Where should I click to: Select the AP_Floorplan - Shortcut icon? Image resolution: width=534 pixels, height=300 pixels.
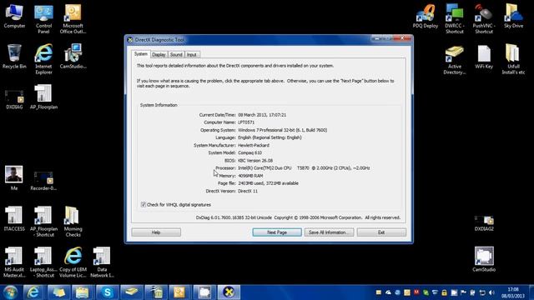[x=43, y=222]
